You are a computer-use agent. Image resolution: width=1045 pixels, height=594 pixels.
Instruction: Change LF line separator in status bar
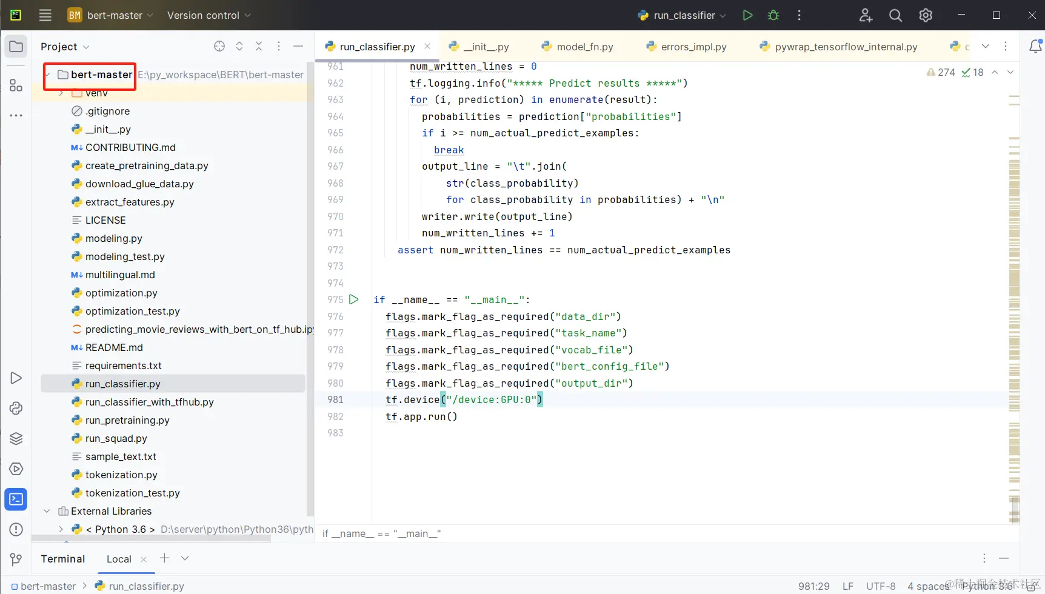[x=848, y=586]
